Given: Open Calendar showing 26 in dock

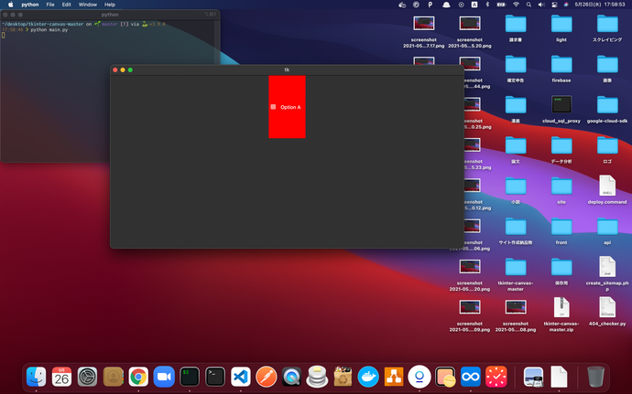Looking at the screenshot, I should pos(61,378).
